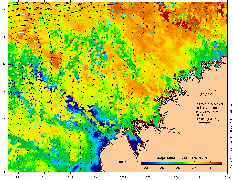Screen dimensions: 233x180
Task: Click the 'Argo' label text
Action: [x=176, y=133]
